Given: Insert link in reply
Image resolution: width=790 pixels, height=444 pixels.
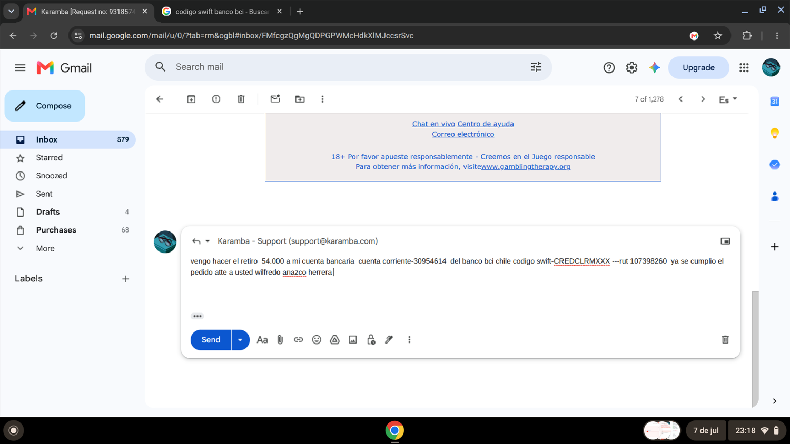Looking at the screenshot, I should click(x=298, y=340).
